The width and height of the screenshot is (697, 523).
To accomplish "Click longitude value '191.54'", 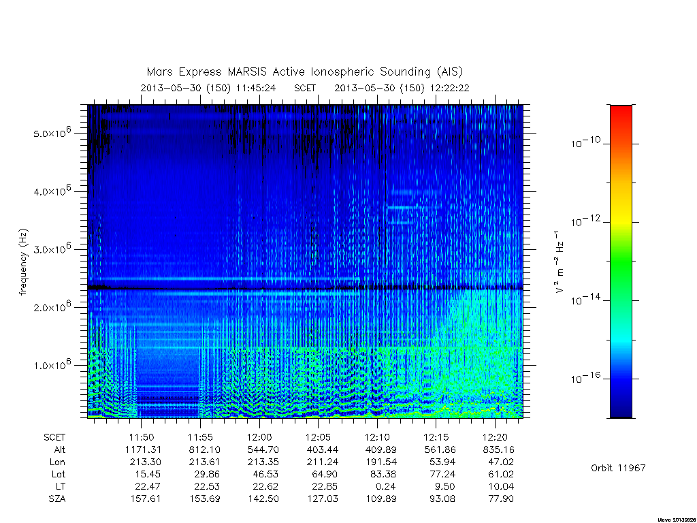I will click(x=381, y=462).
